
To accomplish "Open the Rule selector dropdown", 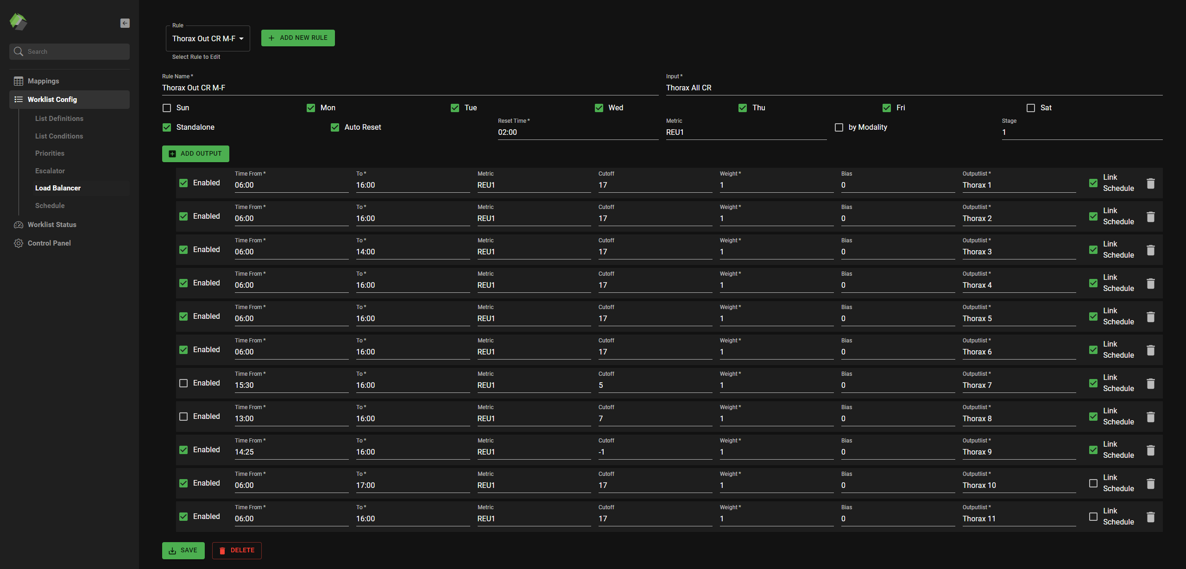I will tap(208, 38).
